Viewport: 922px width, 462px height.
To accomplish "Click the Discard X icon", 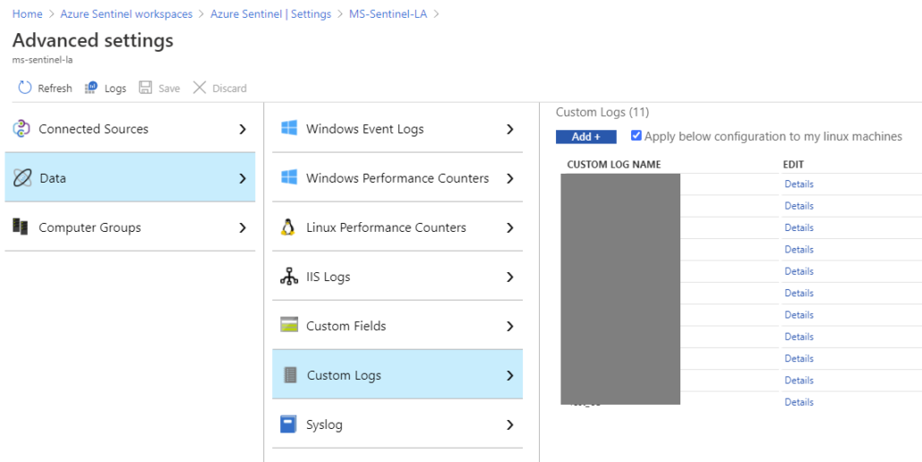I will pos(200,88).
